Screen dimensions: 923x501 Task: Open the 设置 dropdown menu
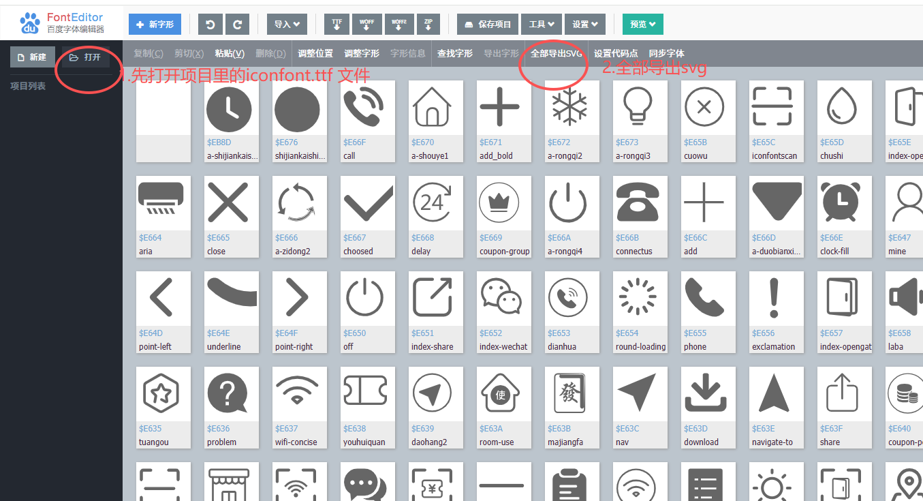tap(585, 25)
